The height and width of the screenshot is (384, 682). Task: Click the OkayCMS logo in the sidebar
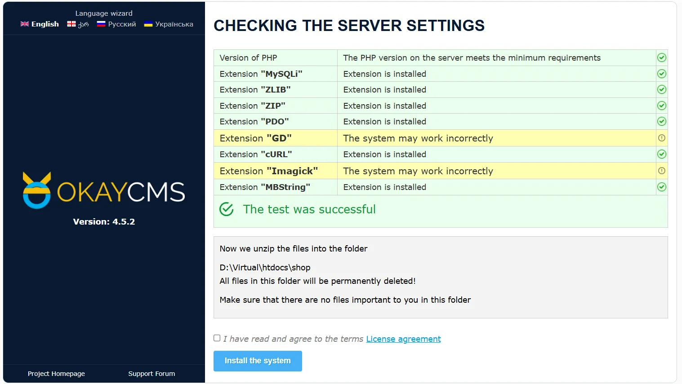click(x=104, y=190)
